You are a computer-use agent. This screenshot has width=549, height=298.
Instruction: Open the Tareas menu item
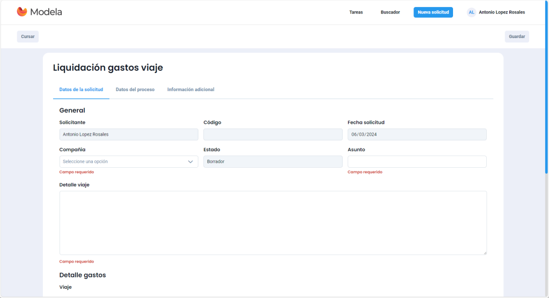coord(356,12)
